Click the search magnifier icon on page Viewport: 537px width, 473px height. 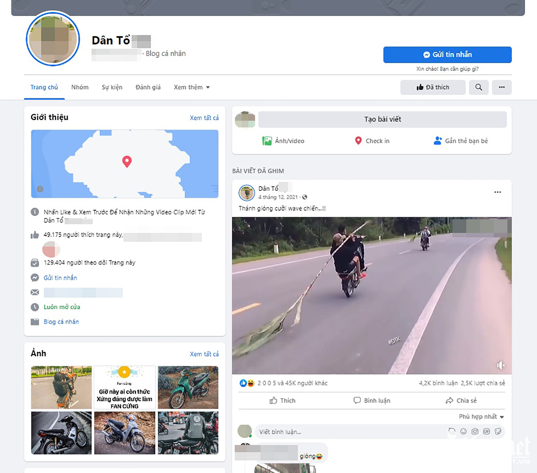point(478,87)
